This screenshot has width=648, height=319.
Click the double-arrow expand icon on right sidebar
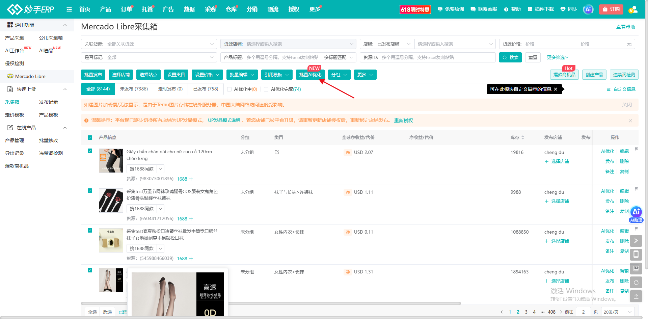(x=636, y=241)
